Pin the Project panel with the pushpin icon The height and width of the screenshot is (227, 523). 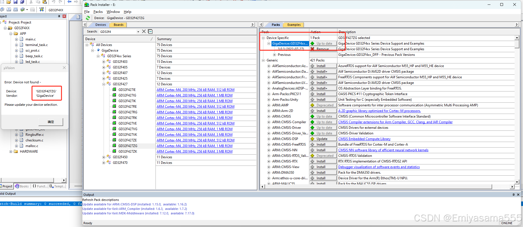[x=59, y=16]
